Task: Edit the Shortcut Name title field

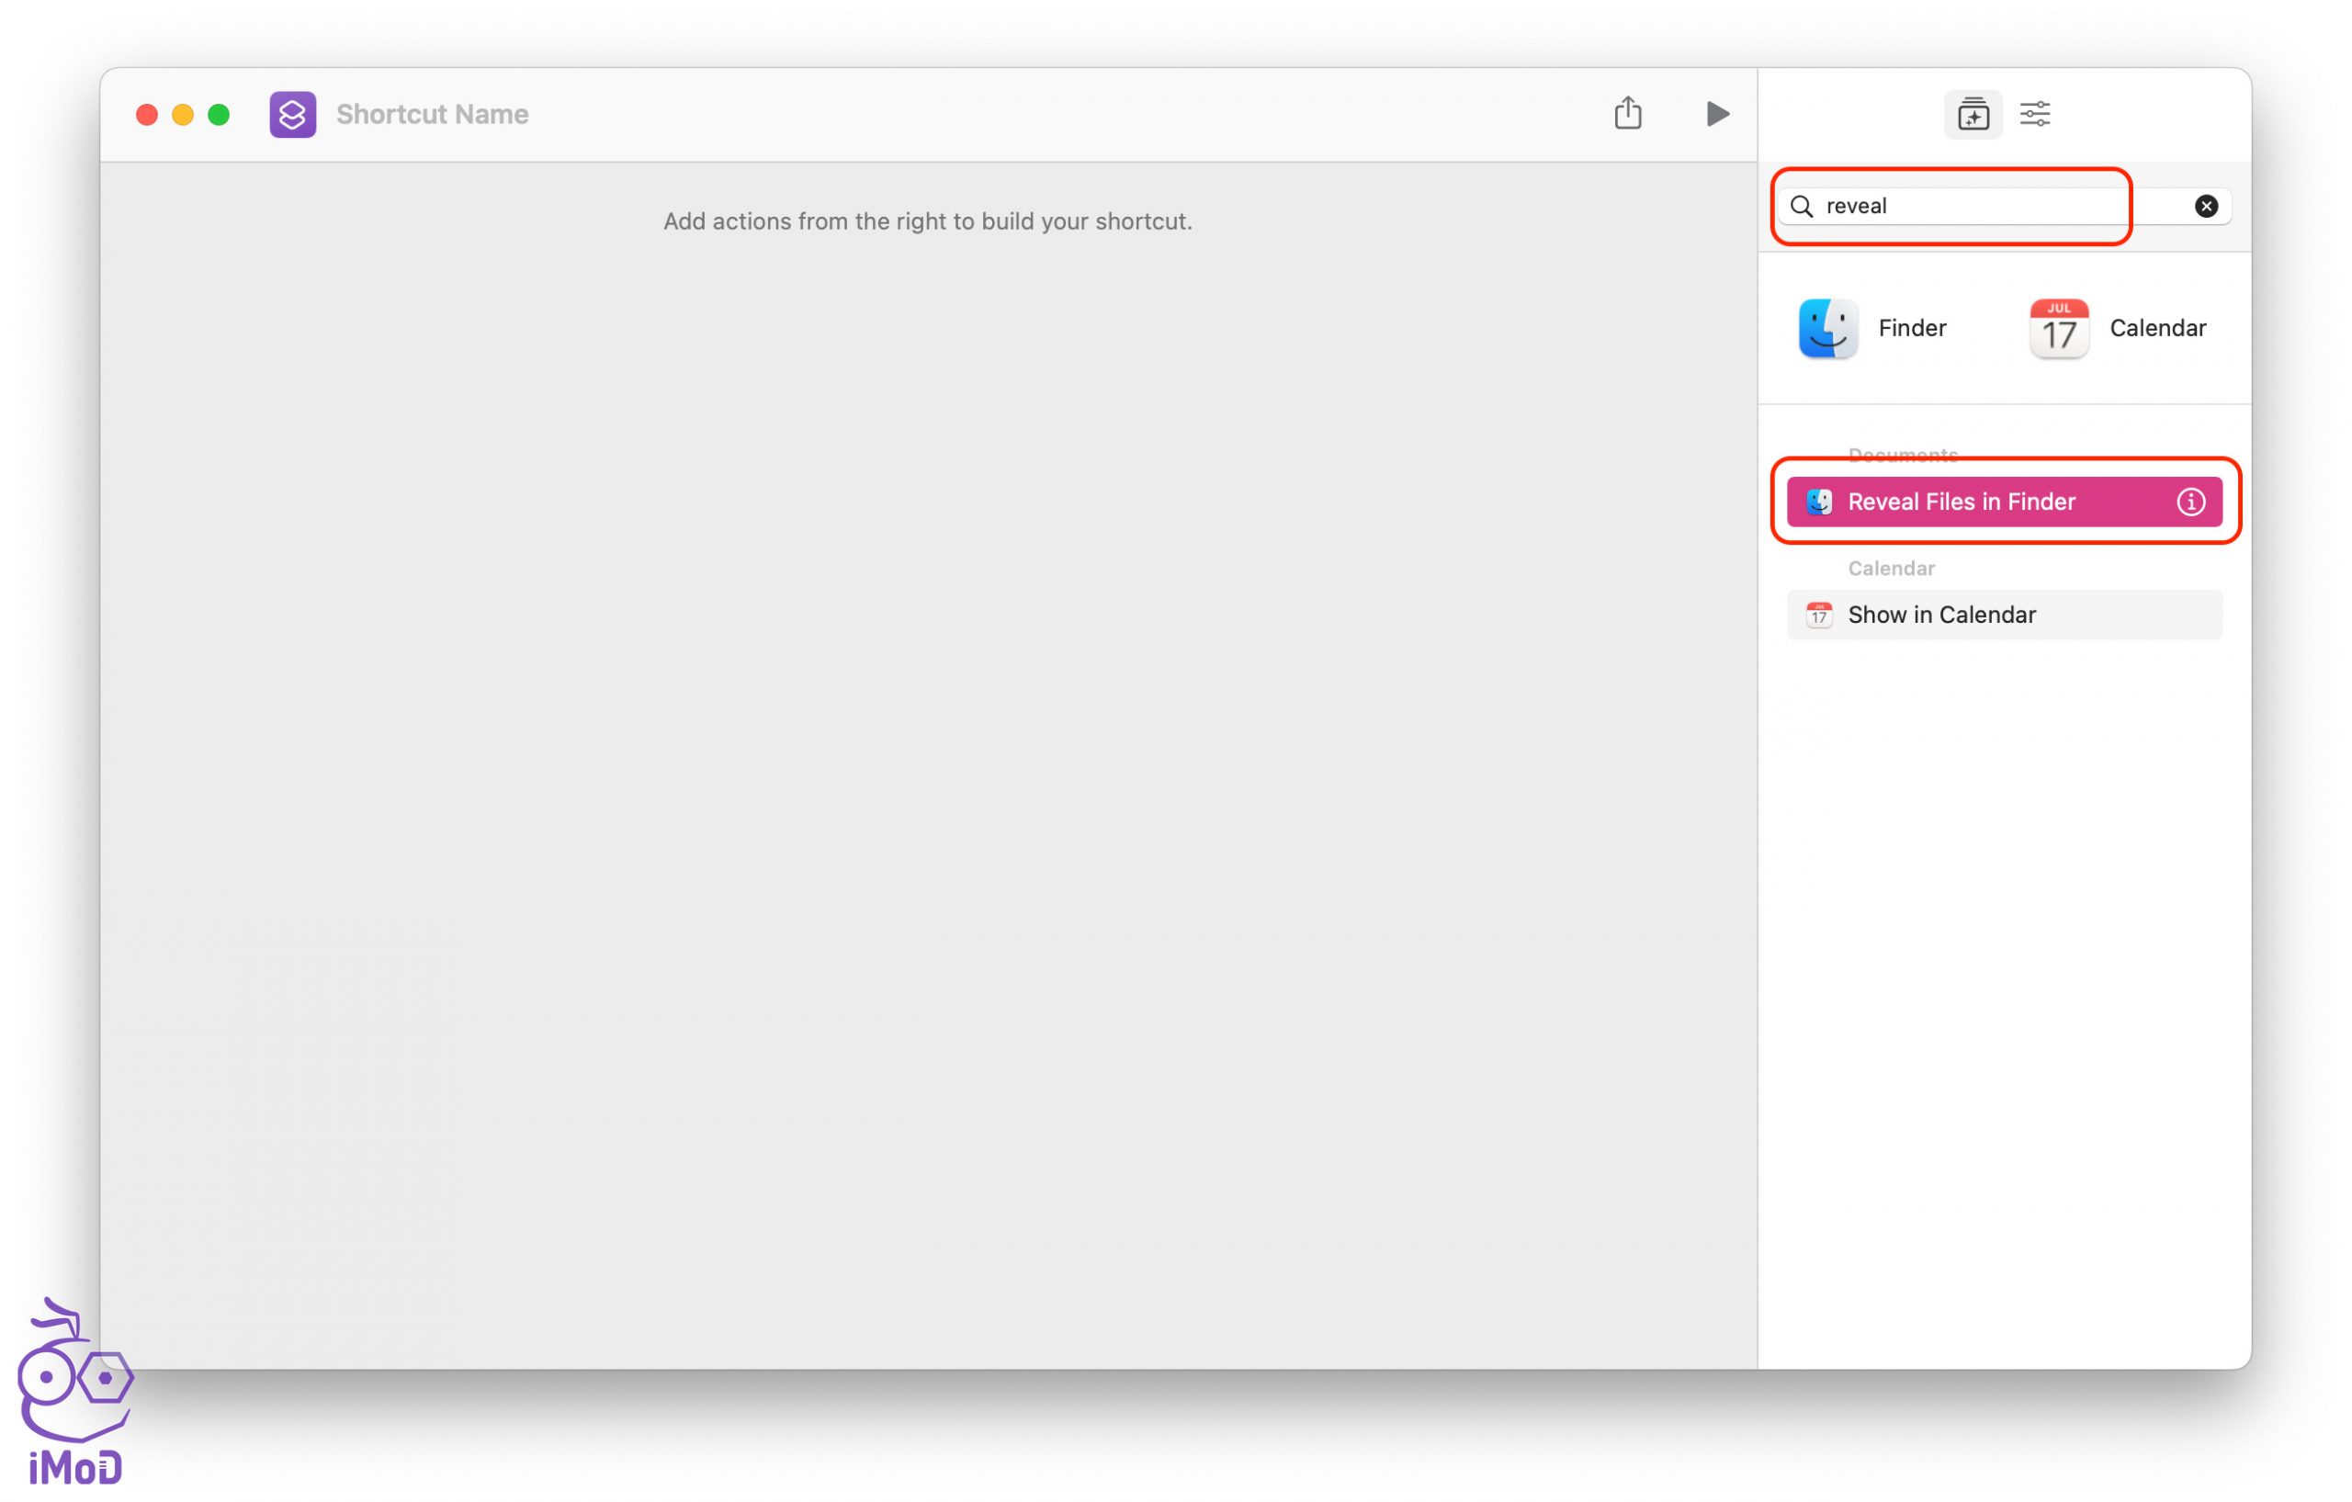Action: [433, 114]
